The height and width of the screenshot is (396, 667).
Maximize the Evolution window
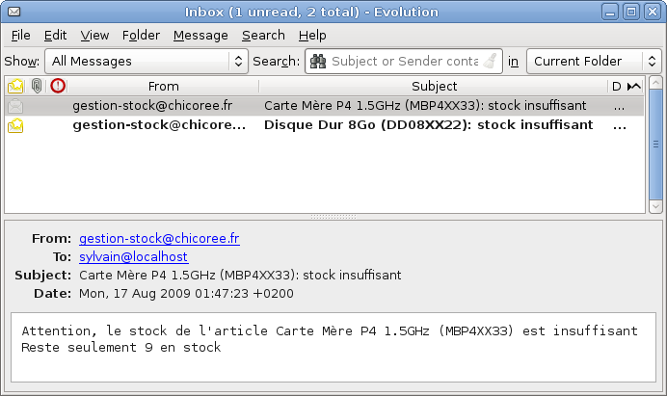click(x=631, y=12)
